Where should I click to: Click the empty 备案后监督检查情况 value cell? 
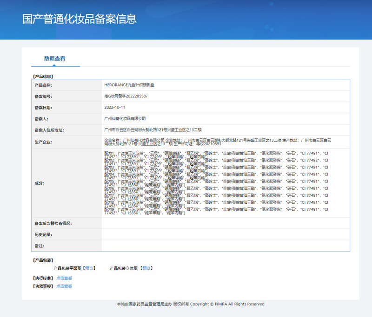pyautogui.click(x=226, y=223)
